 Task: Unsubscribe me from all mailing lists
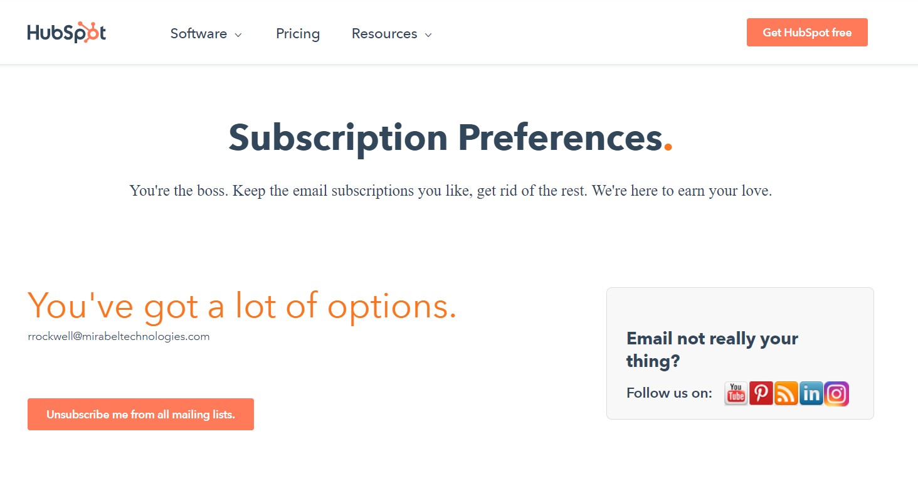(140, 415)
